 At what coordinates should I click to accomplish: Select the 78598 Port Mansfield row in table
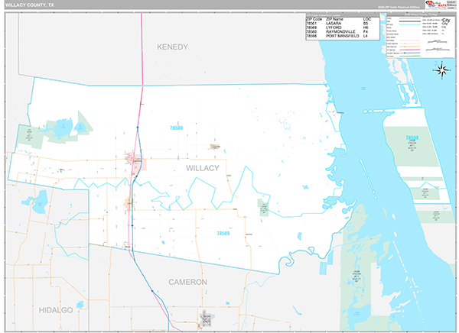pyautogui.click(x=337, y=37)
